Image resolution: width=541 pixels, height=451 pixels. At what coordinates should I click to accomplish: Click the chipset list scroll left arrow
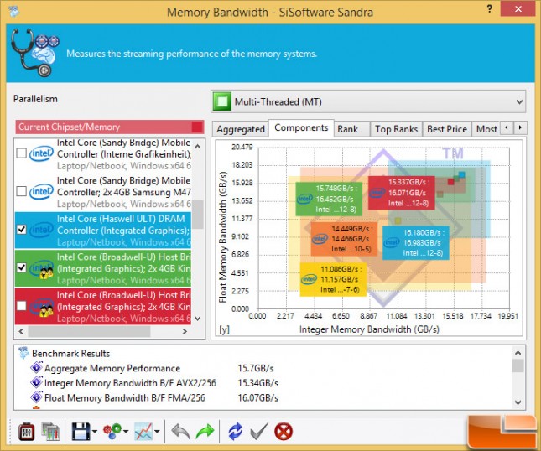tap(22, 331)
